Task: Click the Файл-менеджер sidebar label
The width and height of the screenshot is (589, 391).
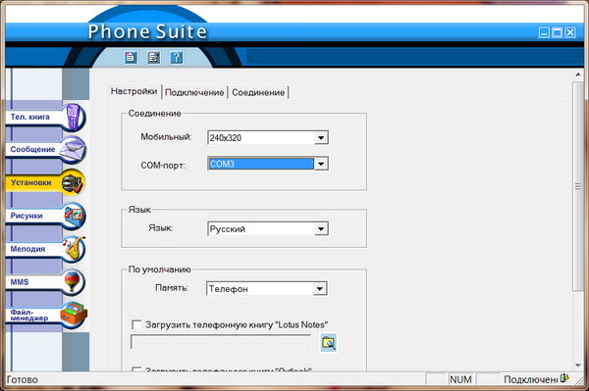Action: [29, 315]
